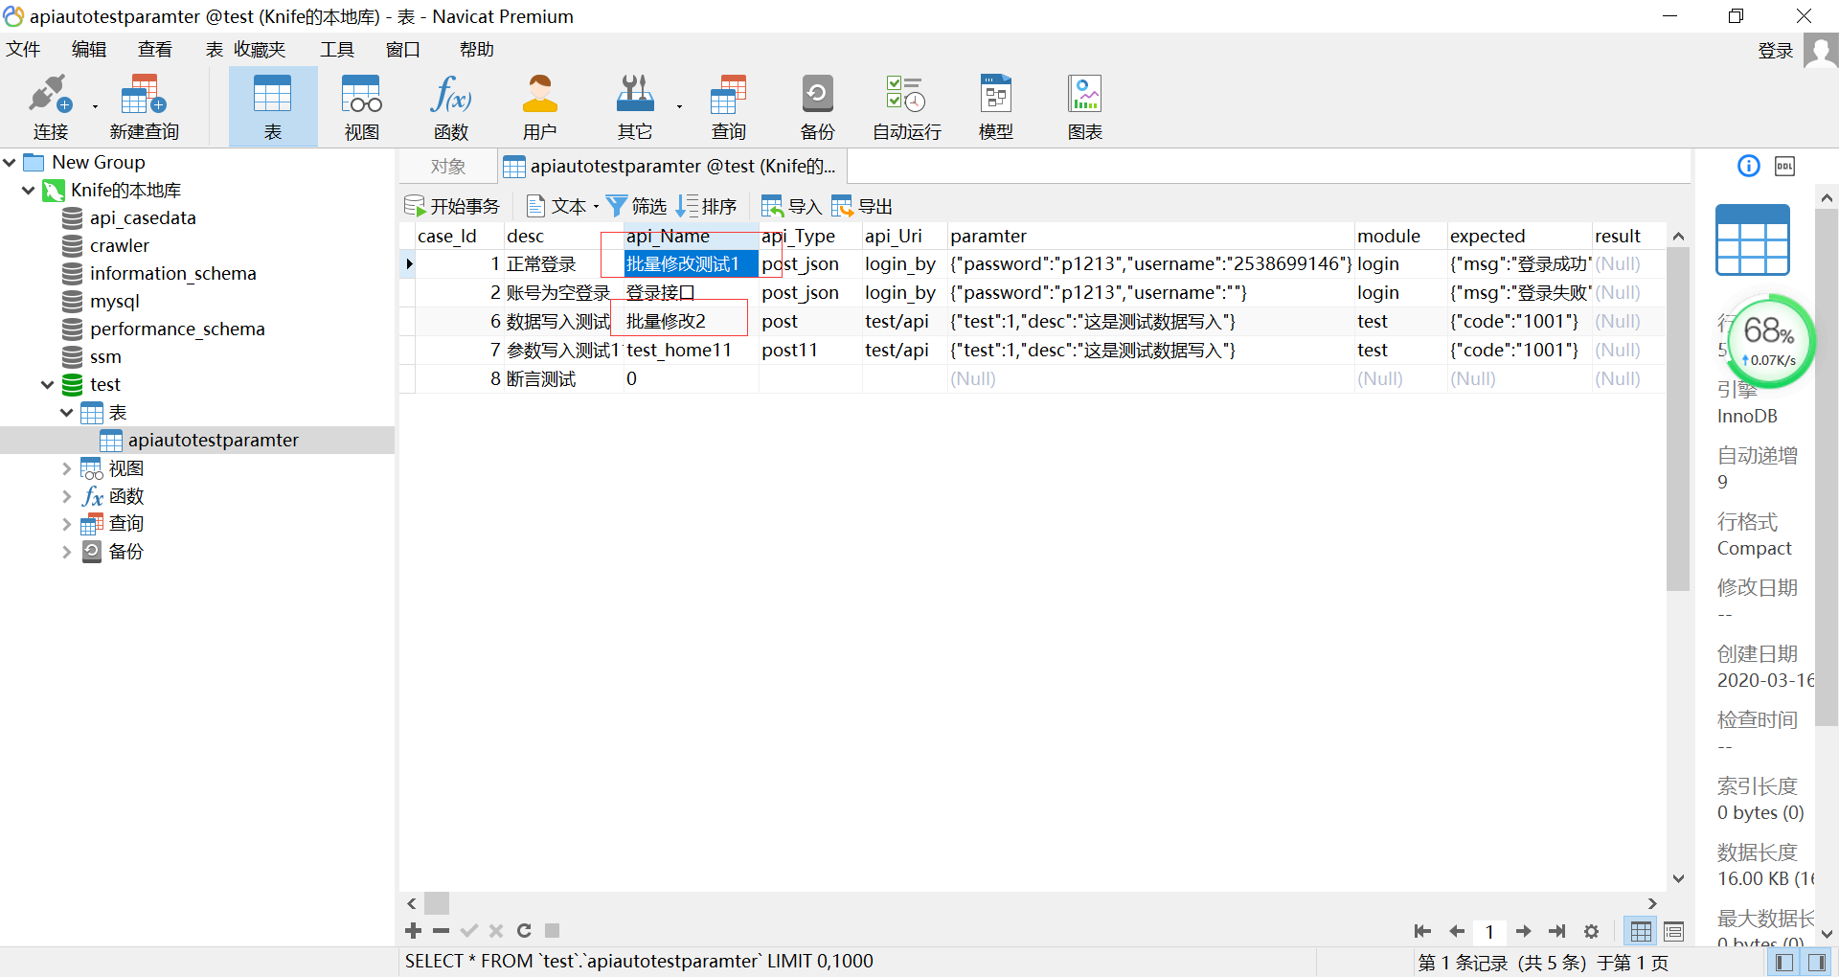Open the 连接 dropdown arrow
Image resolution: width=1839 pixels, height=977 pixels.
click(x=95, y=106)
